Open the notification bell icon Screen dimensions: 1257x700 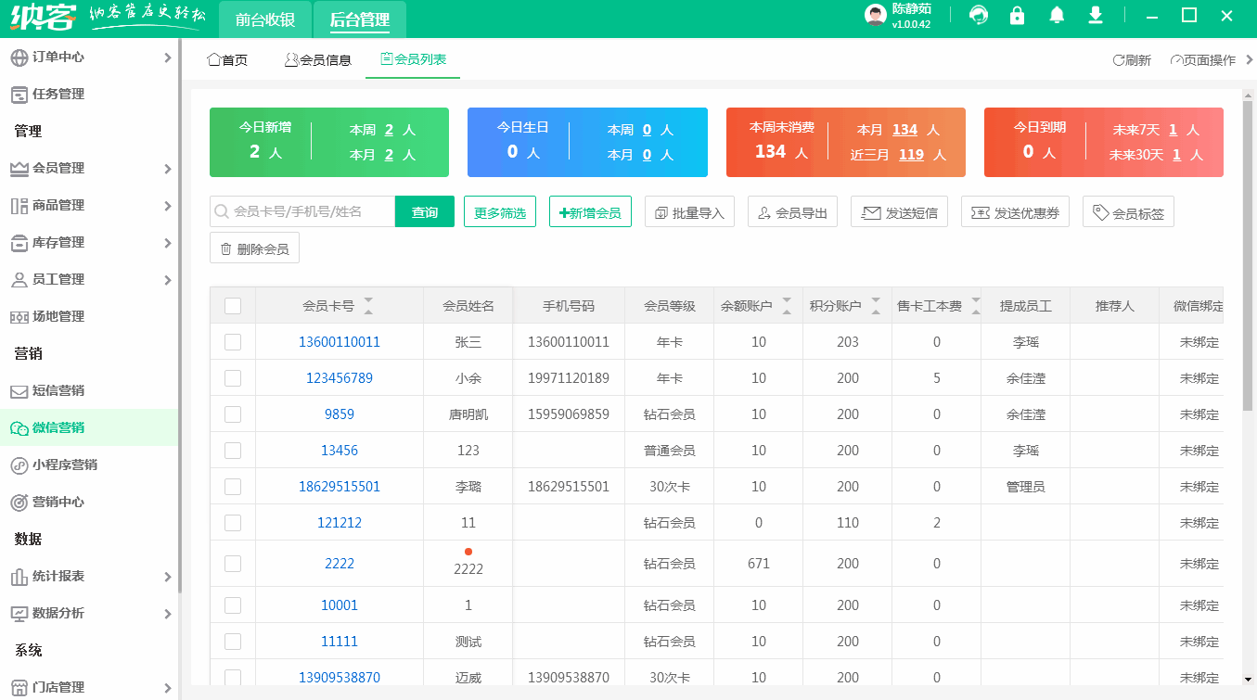click(x=1056, y=16)
